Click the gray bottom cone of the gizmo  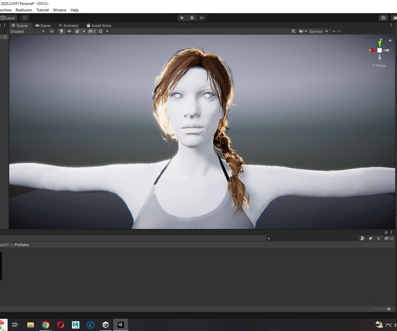(x=380, y=57)
